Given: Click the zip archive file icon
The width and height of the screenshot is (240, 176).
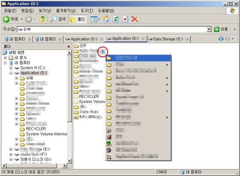Looking at the screenshot, I should (76, 117).
